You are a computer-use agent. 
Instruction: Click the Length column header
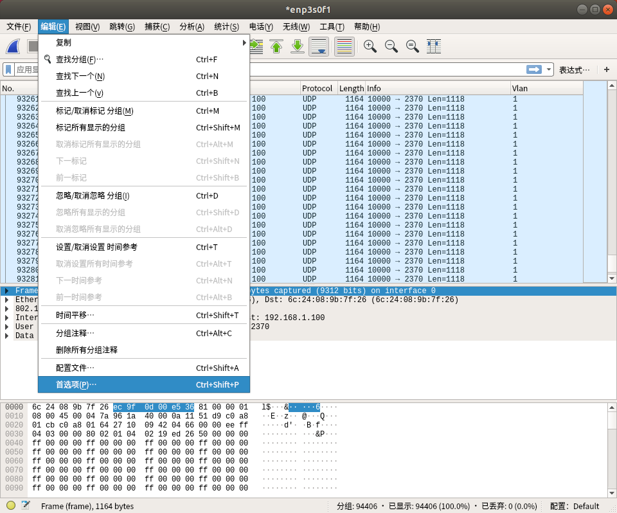tap(352, 88)
